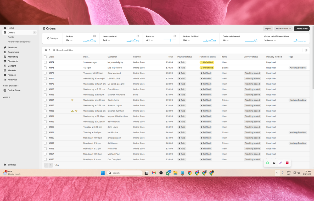Open the edit columns icon above the table
The width and height of the screenshot is (314, 201).
click(x=306, y=50)
